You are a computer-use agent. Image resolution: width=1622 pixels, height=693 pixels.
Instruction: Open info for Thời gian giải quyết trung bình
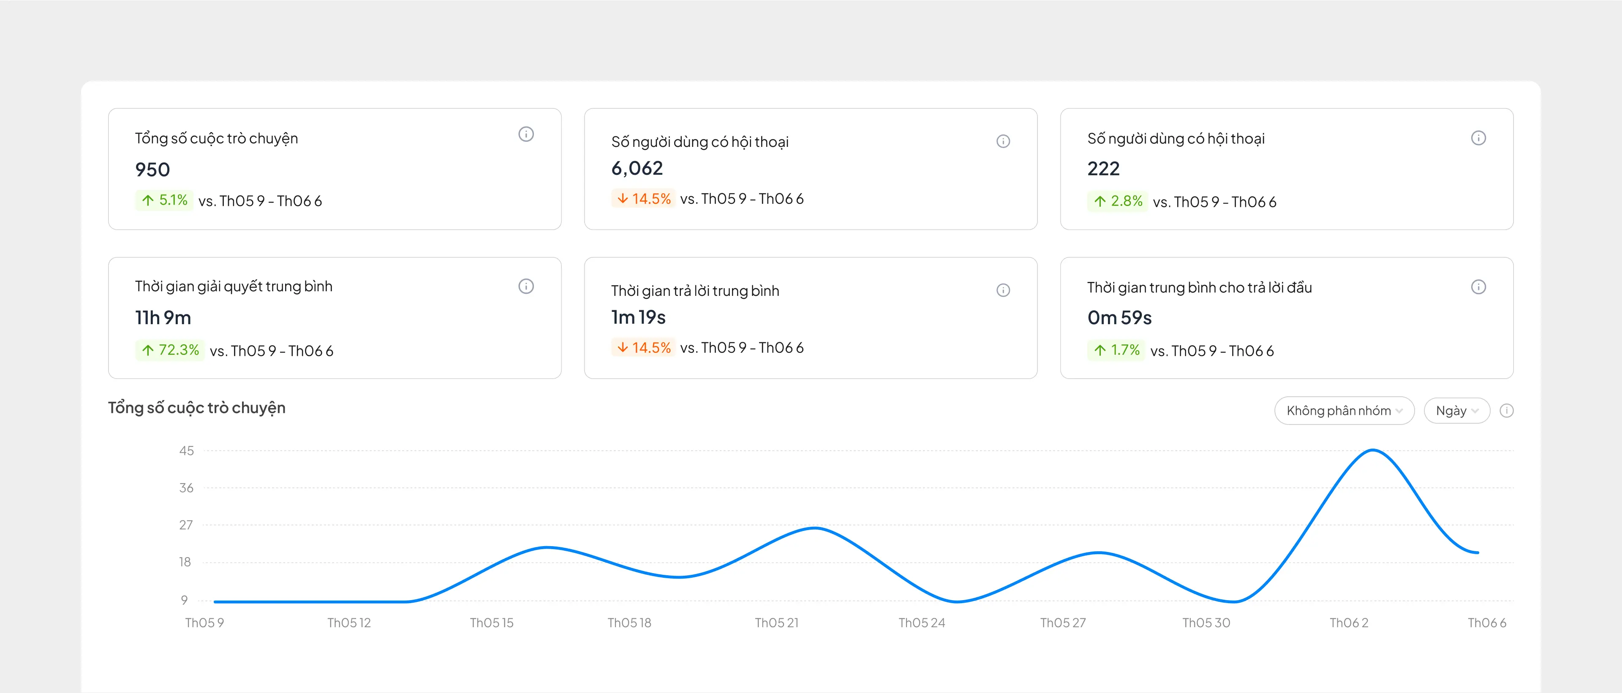[x=526, y=286]
